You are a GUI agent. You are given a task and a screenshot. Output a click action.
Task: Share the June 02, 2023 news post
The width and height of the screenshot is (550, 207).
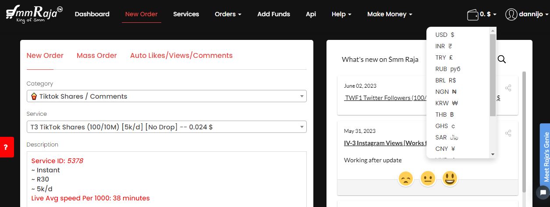[508, 88]
